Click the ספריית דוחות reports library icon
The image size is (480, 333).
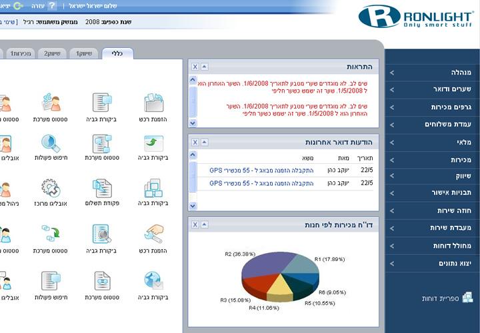coord(467,298)
